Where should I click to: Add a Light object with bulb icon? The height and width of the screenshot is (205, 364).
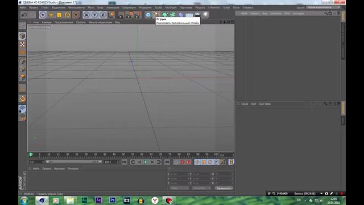(x=205, y=15)
